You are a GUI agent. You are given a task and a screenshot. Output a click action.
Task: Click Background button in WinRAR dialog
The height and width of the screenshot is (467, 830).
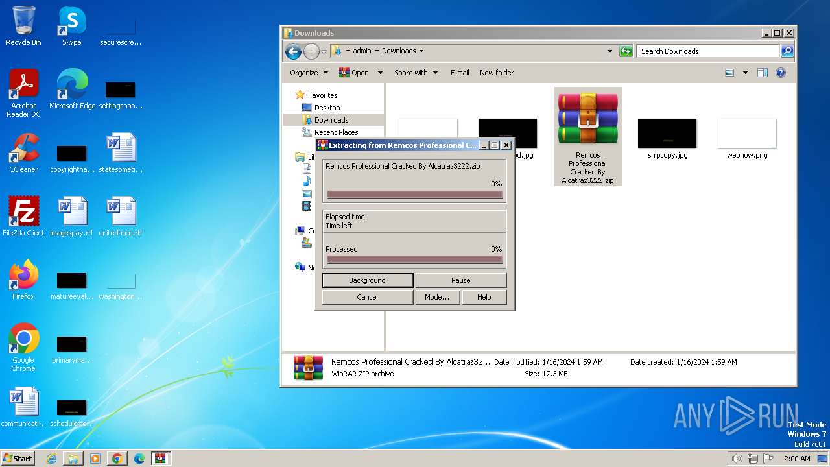367,280
